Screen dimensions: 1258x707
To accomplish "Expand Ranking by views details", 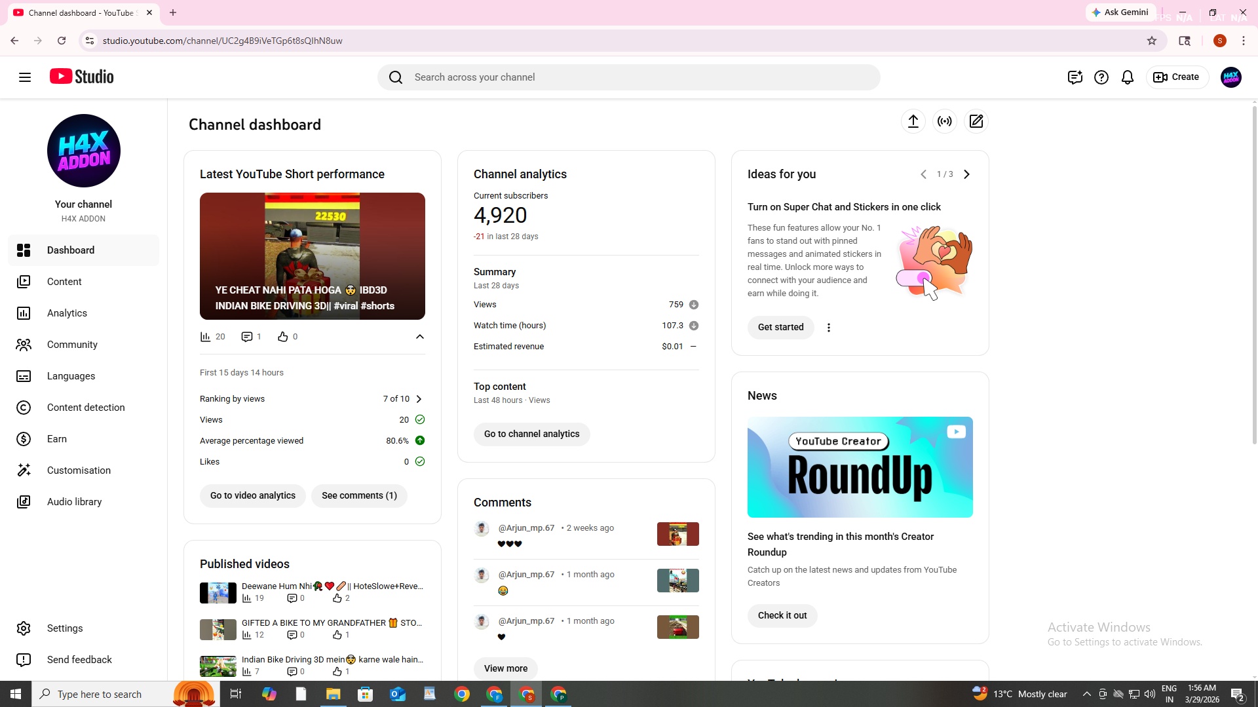I will pyautogui.click(x=417, y=398).
